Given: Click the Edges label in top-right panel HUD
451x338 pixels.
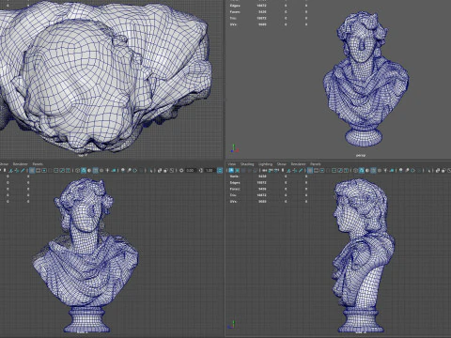Looking at the screenshot, I should coord(235,6).
